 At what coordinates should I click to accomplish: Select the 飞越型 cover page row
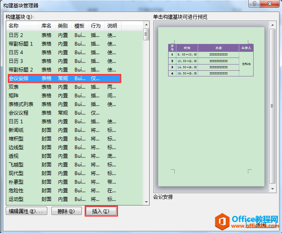tap(65, 165)
